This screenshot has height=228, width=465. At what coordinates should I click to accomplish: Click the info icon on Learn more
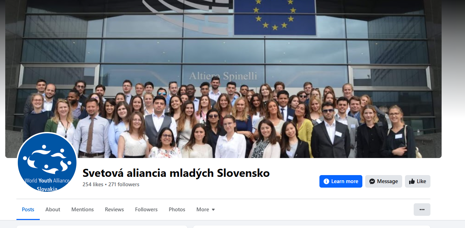pos(326,181)
